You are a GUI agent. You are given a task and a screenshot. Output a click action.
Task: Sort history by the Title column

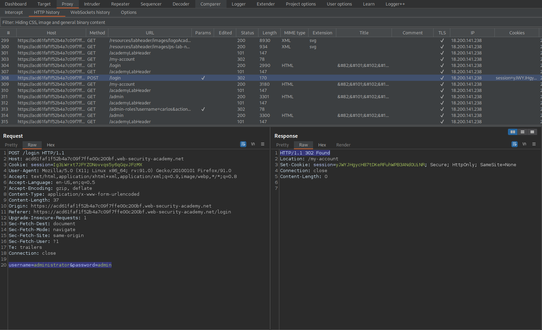[364, 33]
